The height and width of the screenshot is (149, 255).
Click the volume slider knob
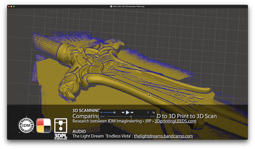pyautogui.click(x=114, y=112)
